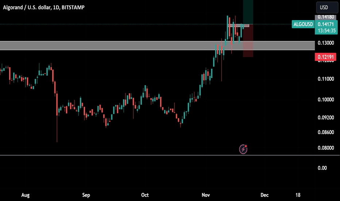Click the 0.13000 price axis label
The image size is (340, 201).
[326, 43]
